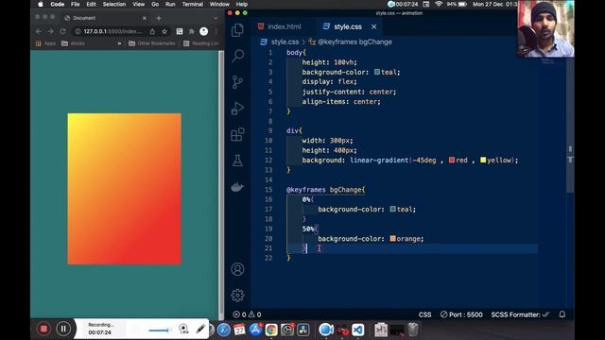
Task: Open the Source Control view
Action: [x=237, y=82]
